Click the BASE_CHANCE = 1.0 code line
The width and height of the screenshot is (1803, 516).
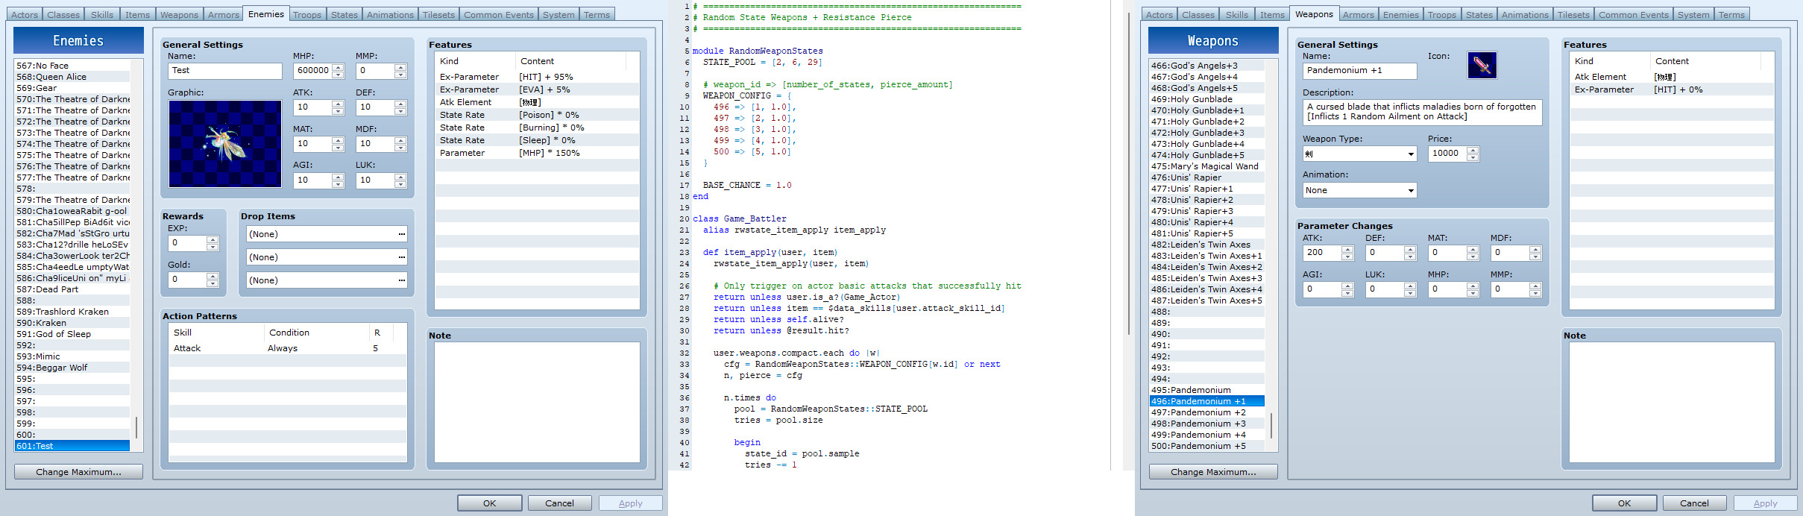pos(747,185)
